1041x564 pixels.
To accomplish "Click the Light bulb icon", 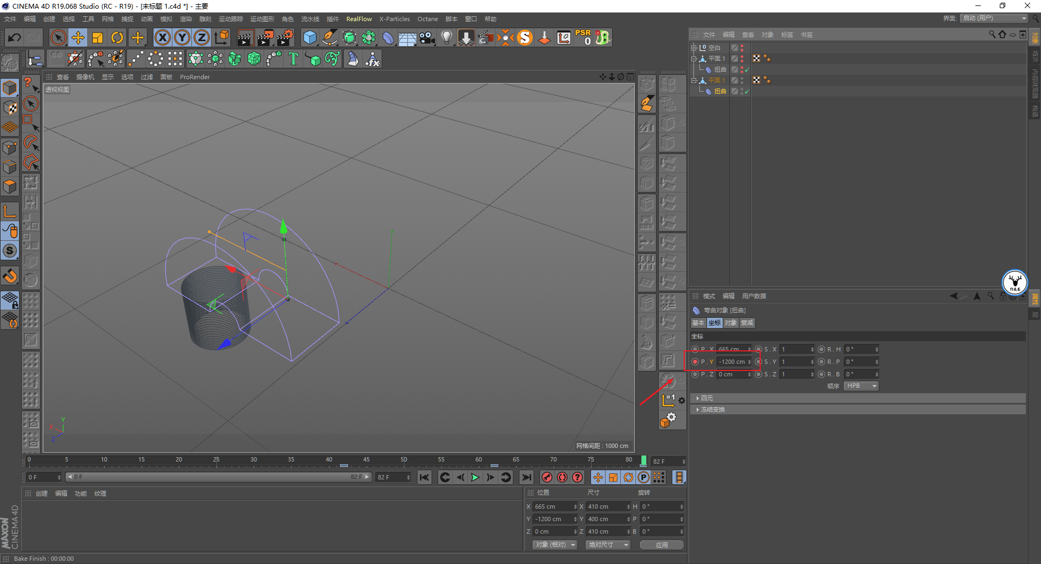I will (446, 37).
